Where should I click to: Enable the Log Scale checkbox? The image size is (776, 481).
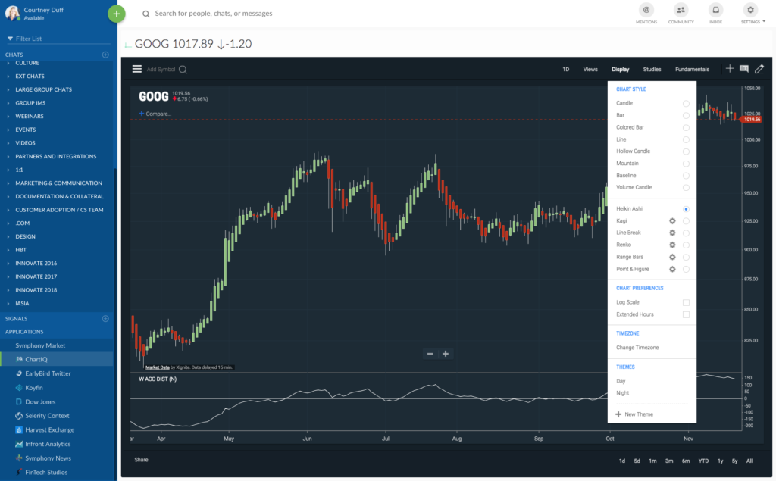[686, 302]
